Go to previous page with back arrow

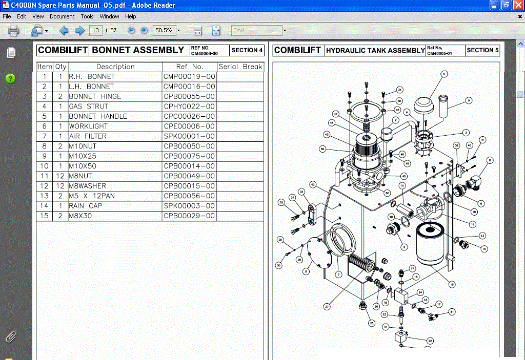(x=64, y=30)
